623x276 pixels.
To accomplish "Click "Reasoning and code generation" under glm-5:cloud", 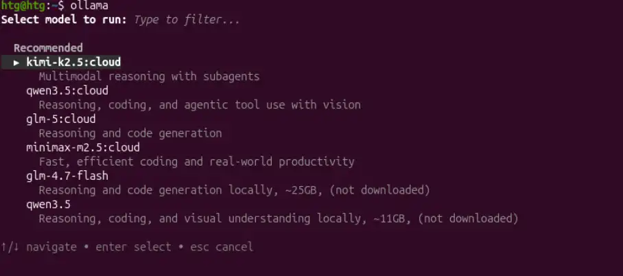I will point(130,133).
